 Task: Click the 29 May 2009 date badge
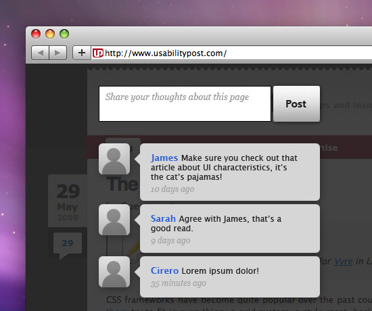(68, 201)
